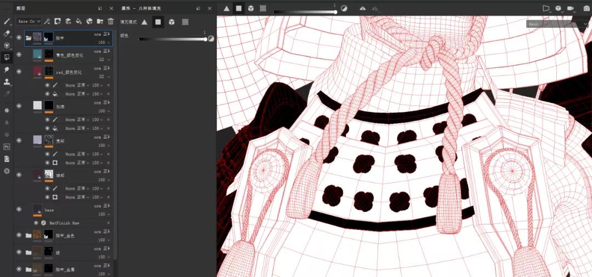
Task: Remove paint effect under red_颜色变化 layer
Action: tap(109, 85)
